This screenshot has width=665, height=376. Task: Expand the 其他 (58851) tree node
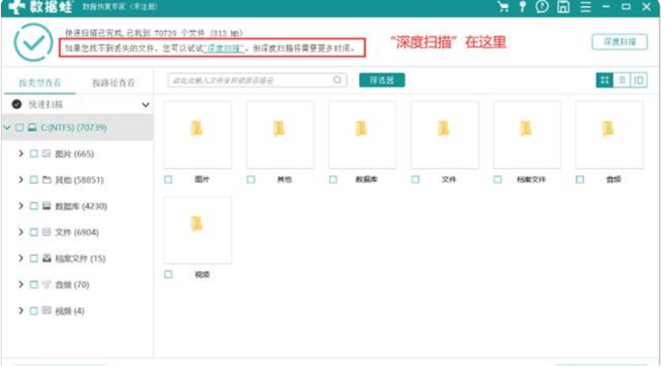click(21, 180)
